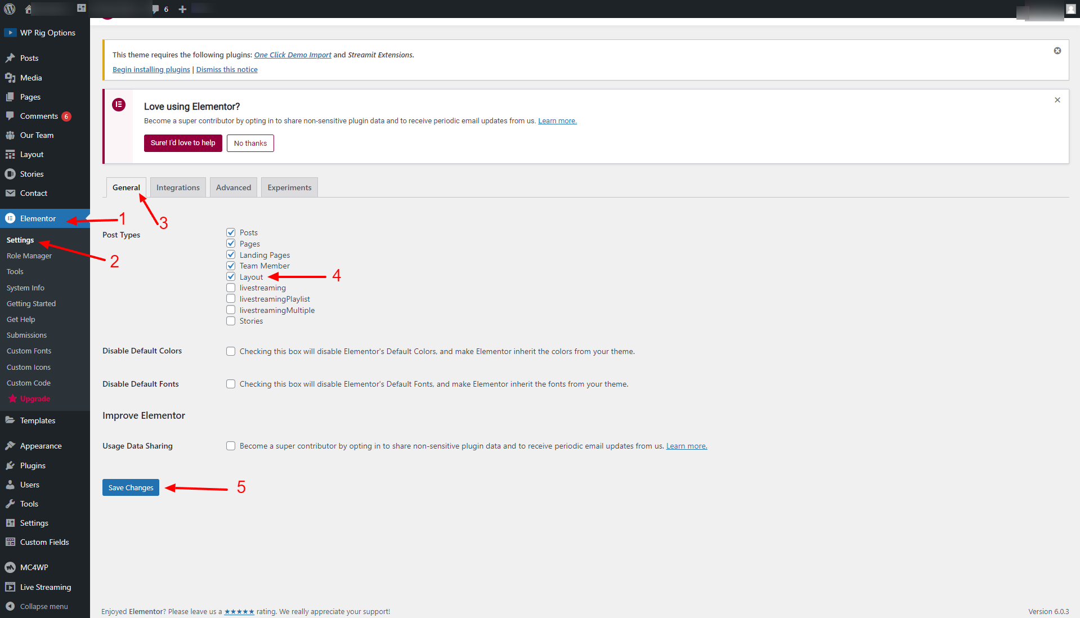
Task: Click the Layout icon in the sidebar
Action: [x=10, y=154]
